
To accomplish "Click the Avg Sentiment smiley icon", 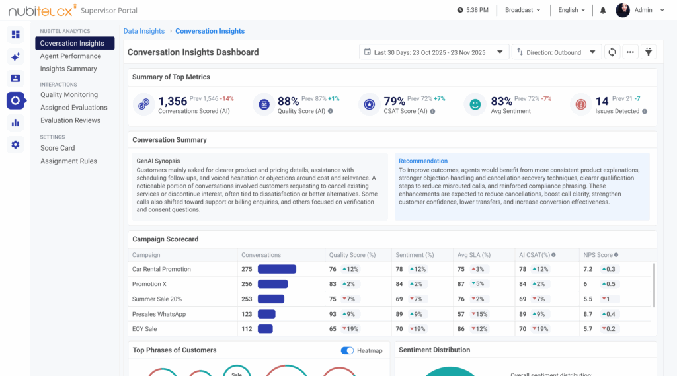I will click(475, 104).
